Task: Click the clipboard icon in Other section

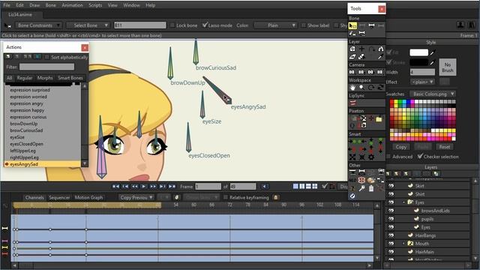Action: tap(371, 188)
